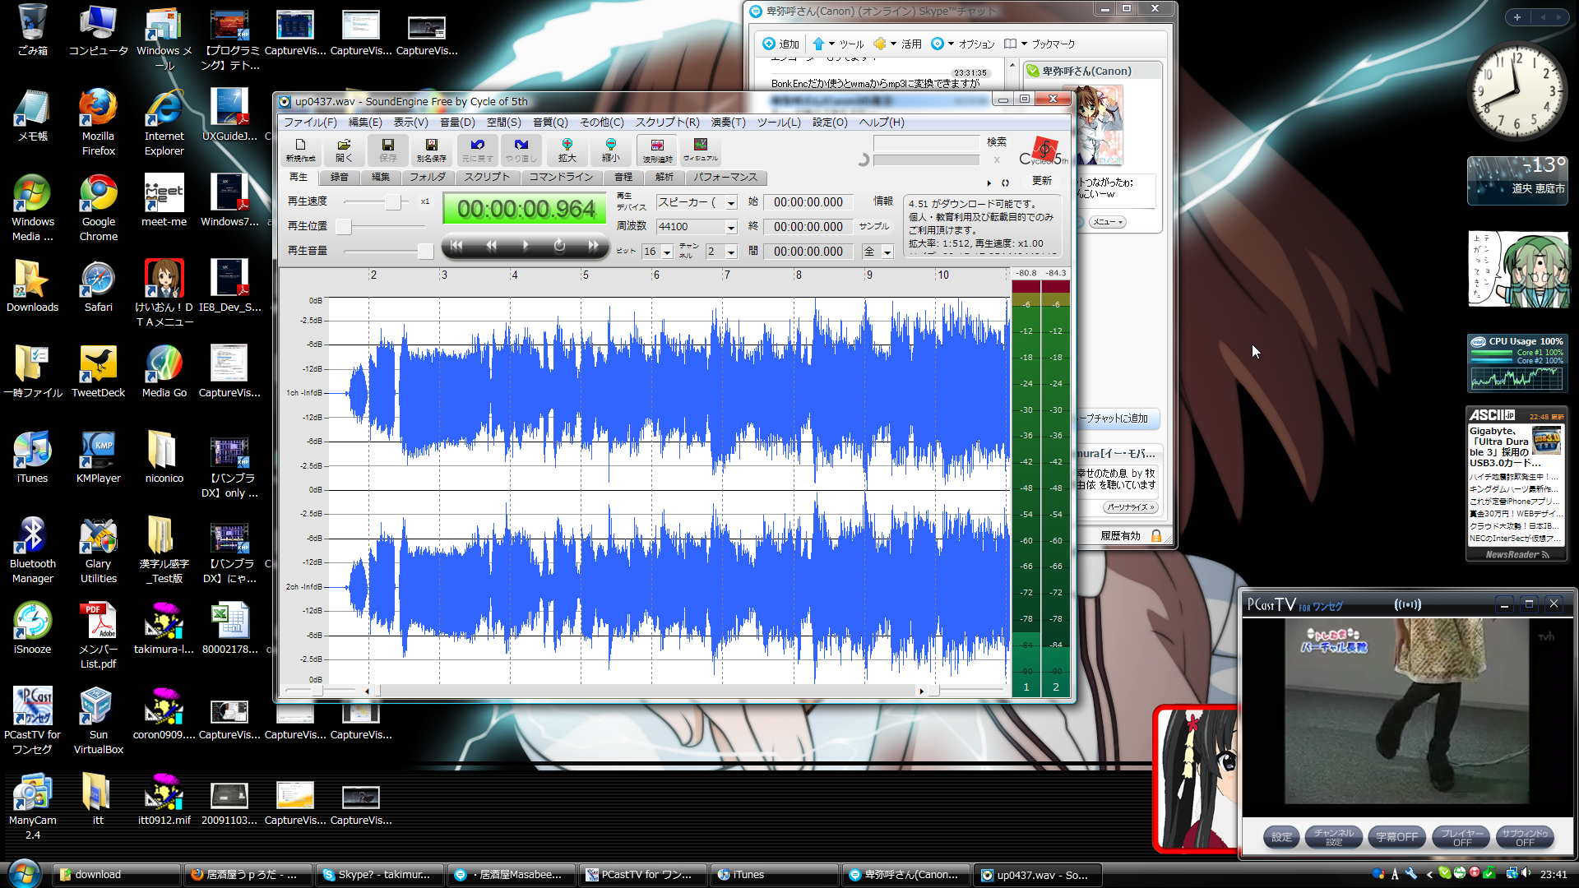
Task: Click the TweetDeck desktop icon
Action: [x=98, y=372]
